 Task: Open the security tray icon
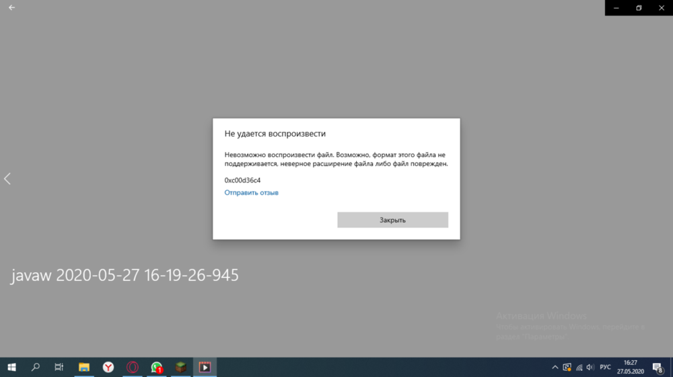(x=567, y=367)
